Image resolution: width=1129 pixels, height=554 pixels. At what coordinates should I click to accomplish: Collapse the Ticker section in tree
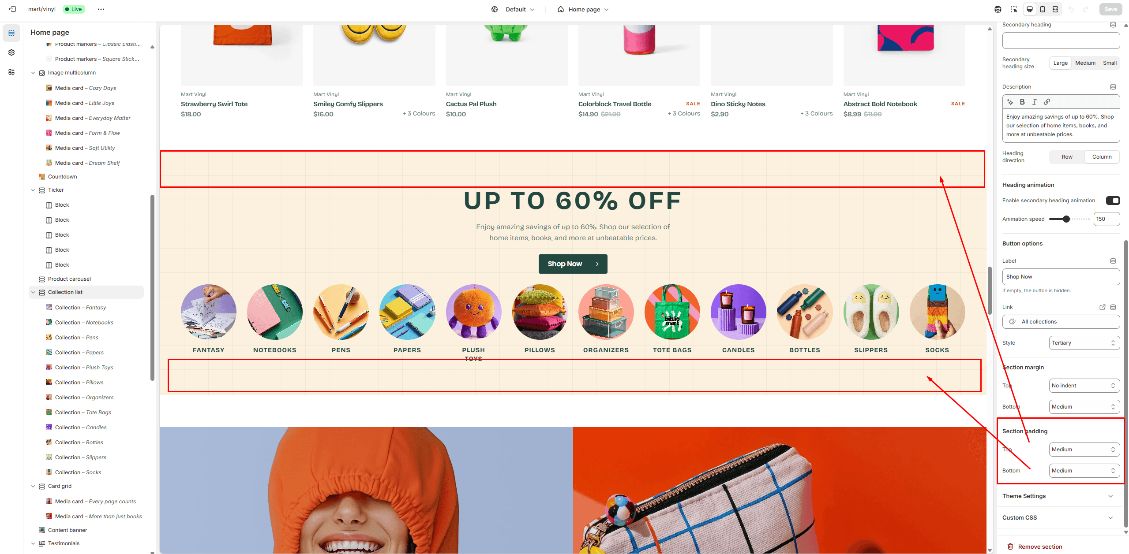pyautogui.click(x=33, y=190)
